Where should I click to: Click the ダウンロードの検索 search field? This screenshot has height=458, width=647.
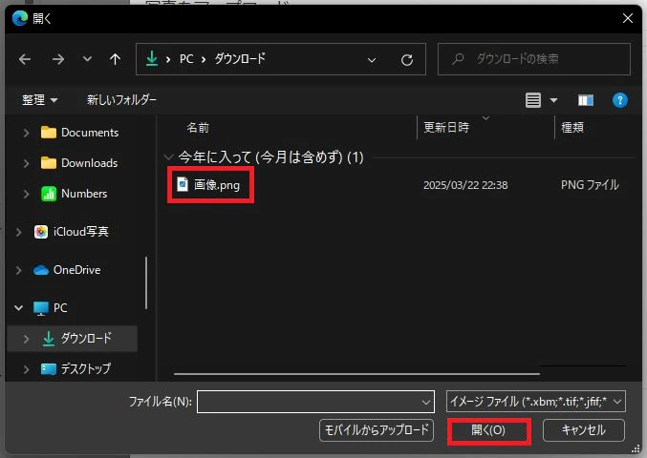[534, 59]
